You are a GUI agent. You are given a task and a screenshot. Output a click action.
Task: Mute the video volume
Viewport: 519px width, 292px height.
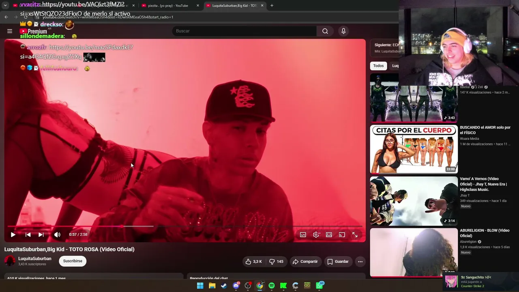pos(57,234)
